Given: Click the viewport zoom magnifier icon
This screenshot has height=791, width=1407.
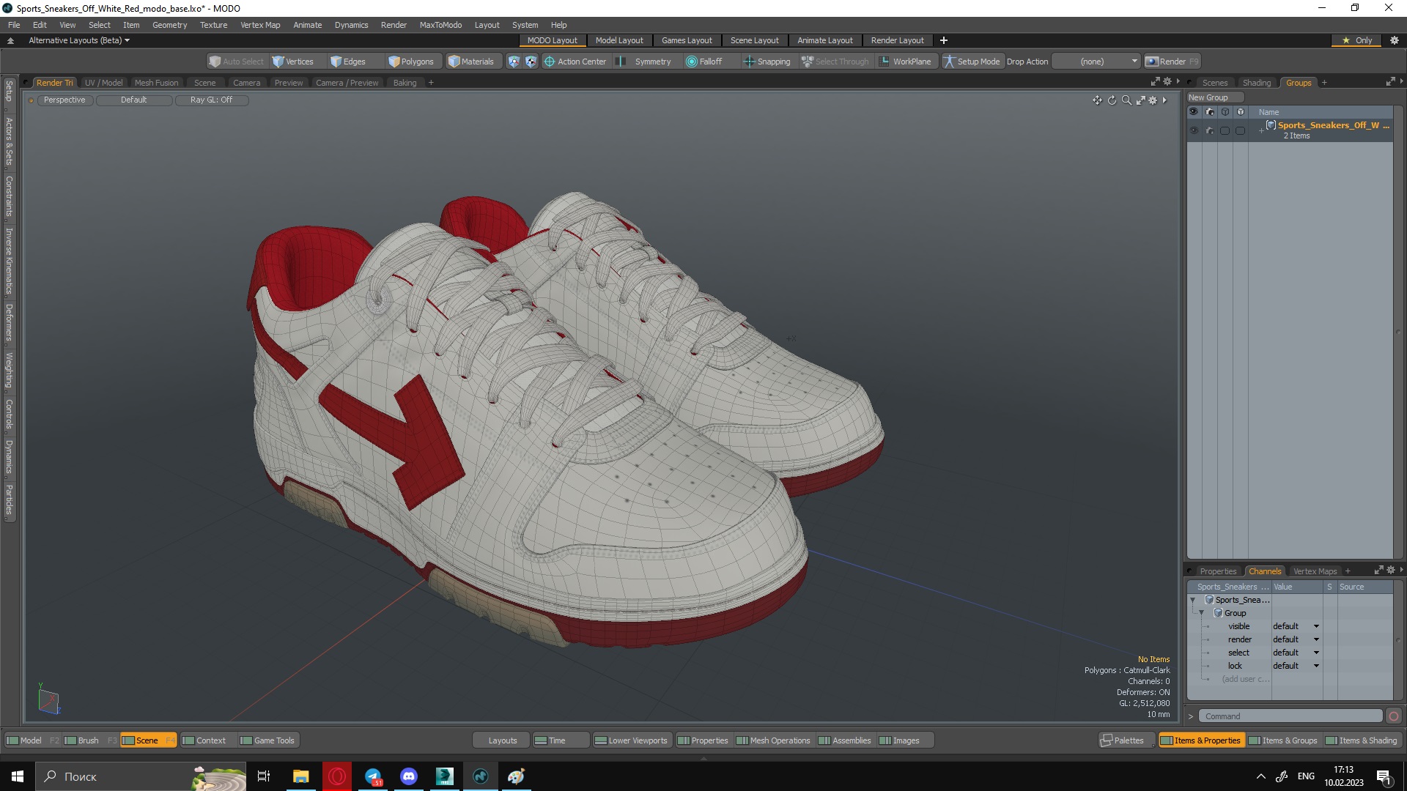Looking at the screenshot, I should (1126, 100).
